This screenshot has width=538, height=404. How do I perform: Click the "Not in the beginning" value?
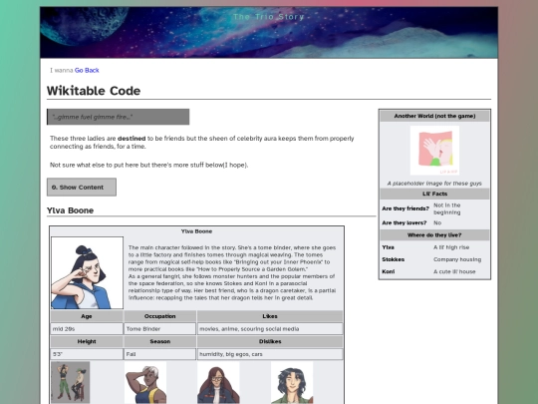447,208
